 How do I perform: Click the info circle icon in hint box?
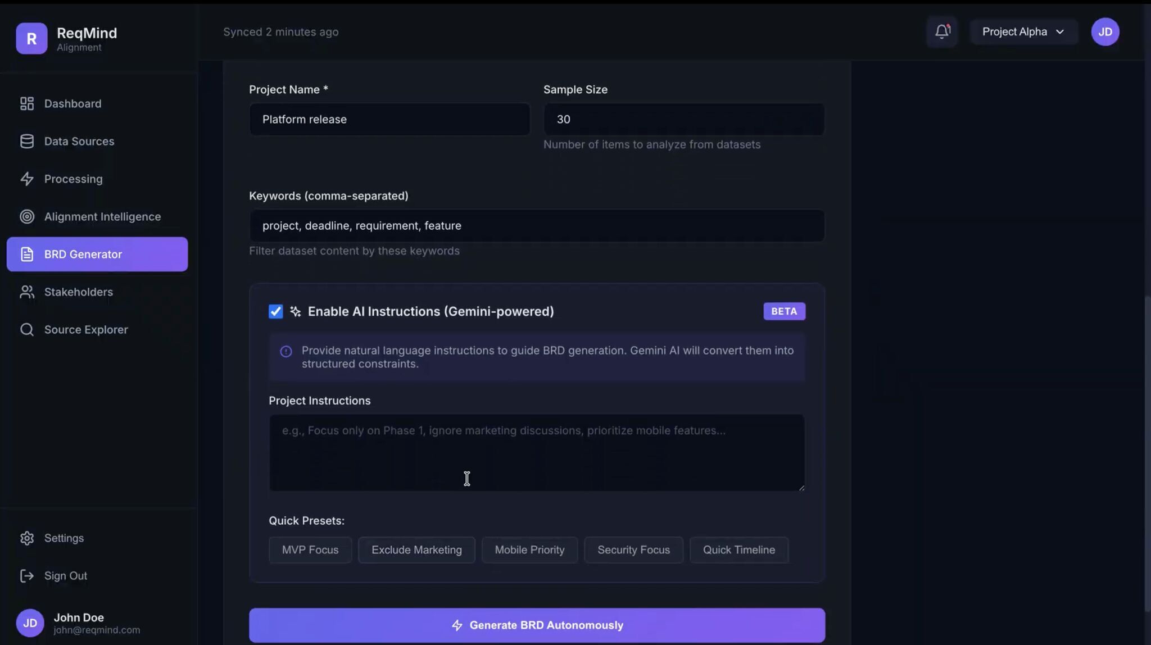tap(286, 351)
